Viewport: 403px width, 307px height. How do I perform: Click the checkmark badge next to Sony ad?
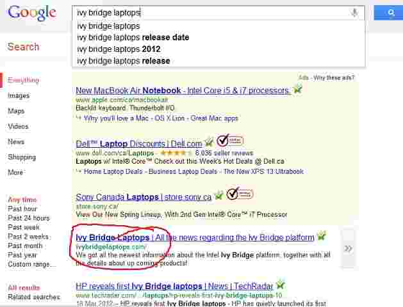(x=240, y=193)
